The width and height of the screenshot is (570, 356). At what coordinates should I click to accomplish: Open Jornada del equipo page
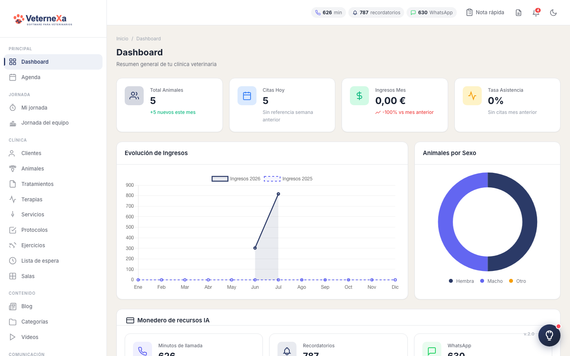(53, 123)
